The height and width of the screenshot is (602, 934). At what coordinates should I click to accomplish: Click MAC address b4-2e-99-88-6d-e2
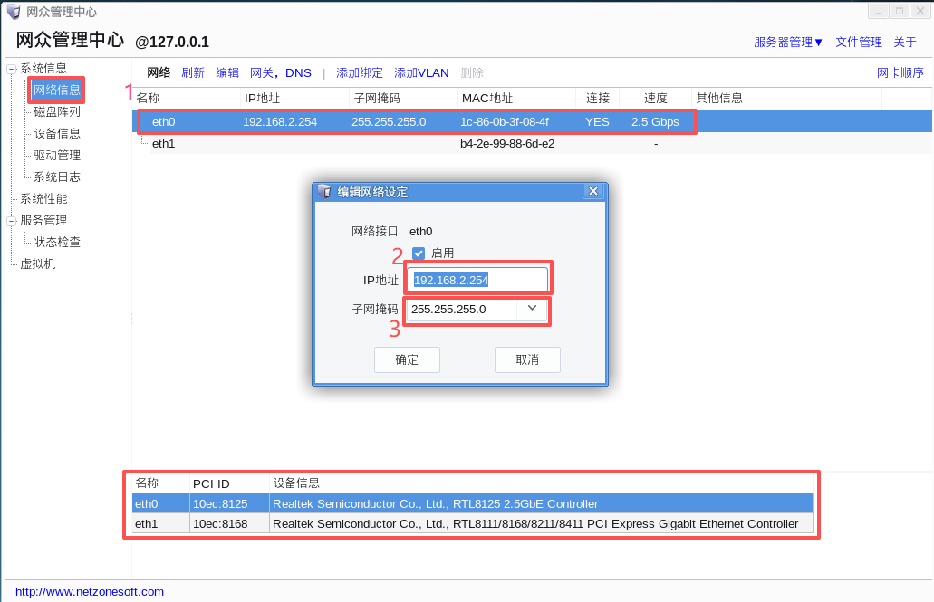tap(507, 144)
